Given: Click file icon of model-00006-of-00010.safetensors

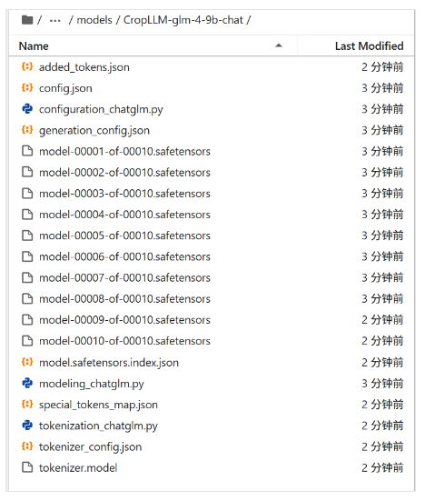Looking at the screenshot, I should [x=27, y=256].
